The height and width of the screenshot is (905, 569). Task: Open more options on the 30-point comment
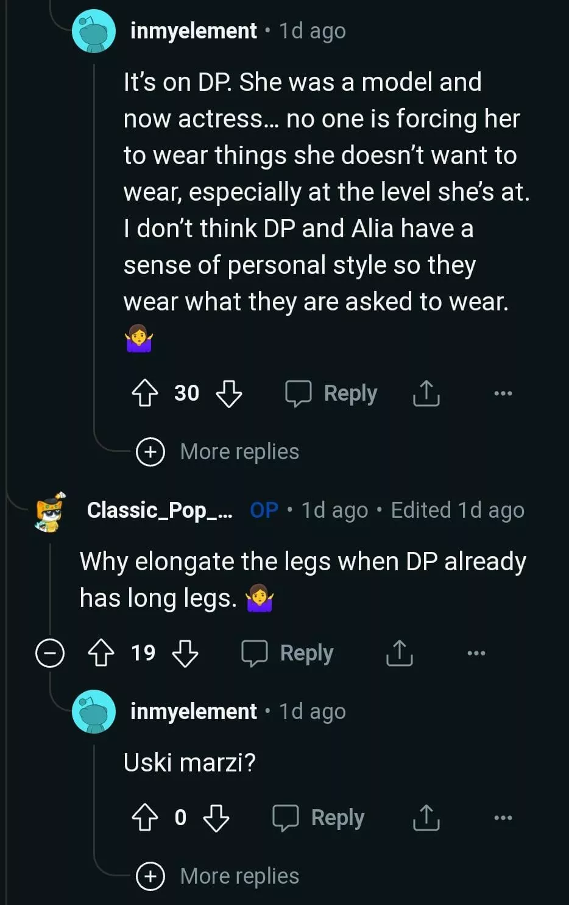pos(503,393)
